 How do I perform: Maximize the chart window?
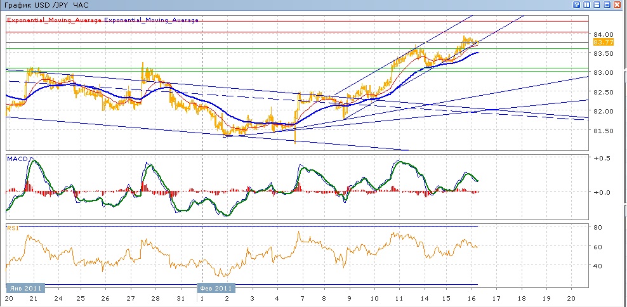(x=607, y=4)
